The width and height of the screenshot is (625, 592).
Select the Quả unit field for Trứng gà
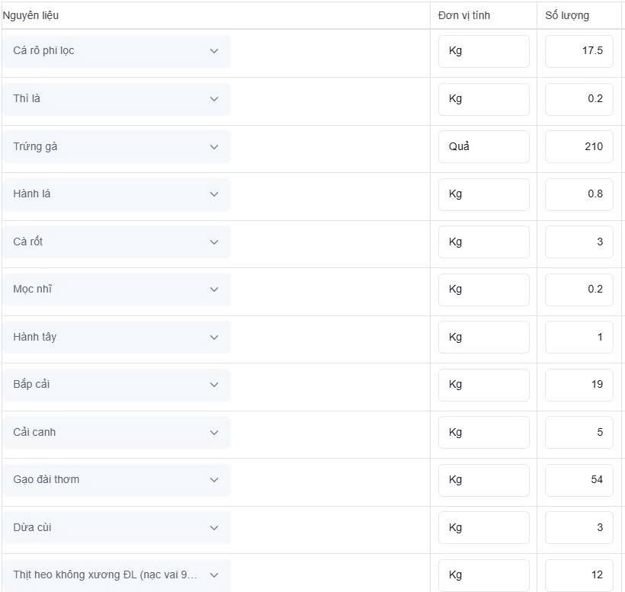483,146
